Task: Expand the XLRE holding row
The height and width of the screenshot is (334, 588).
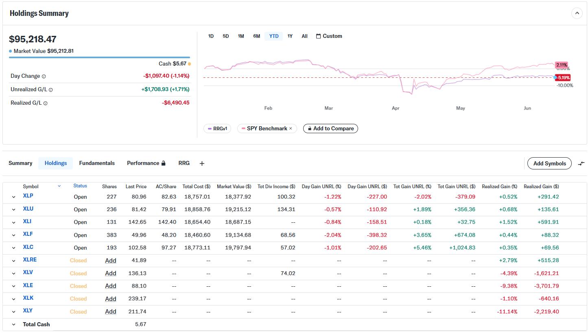Action: (x=13, y=261)
